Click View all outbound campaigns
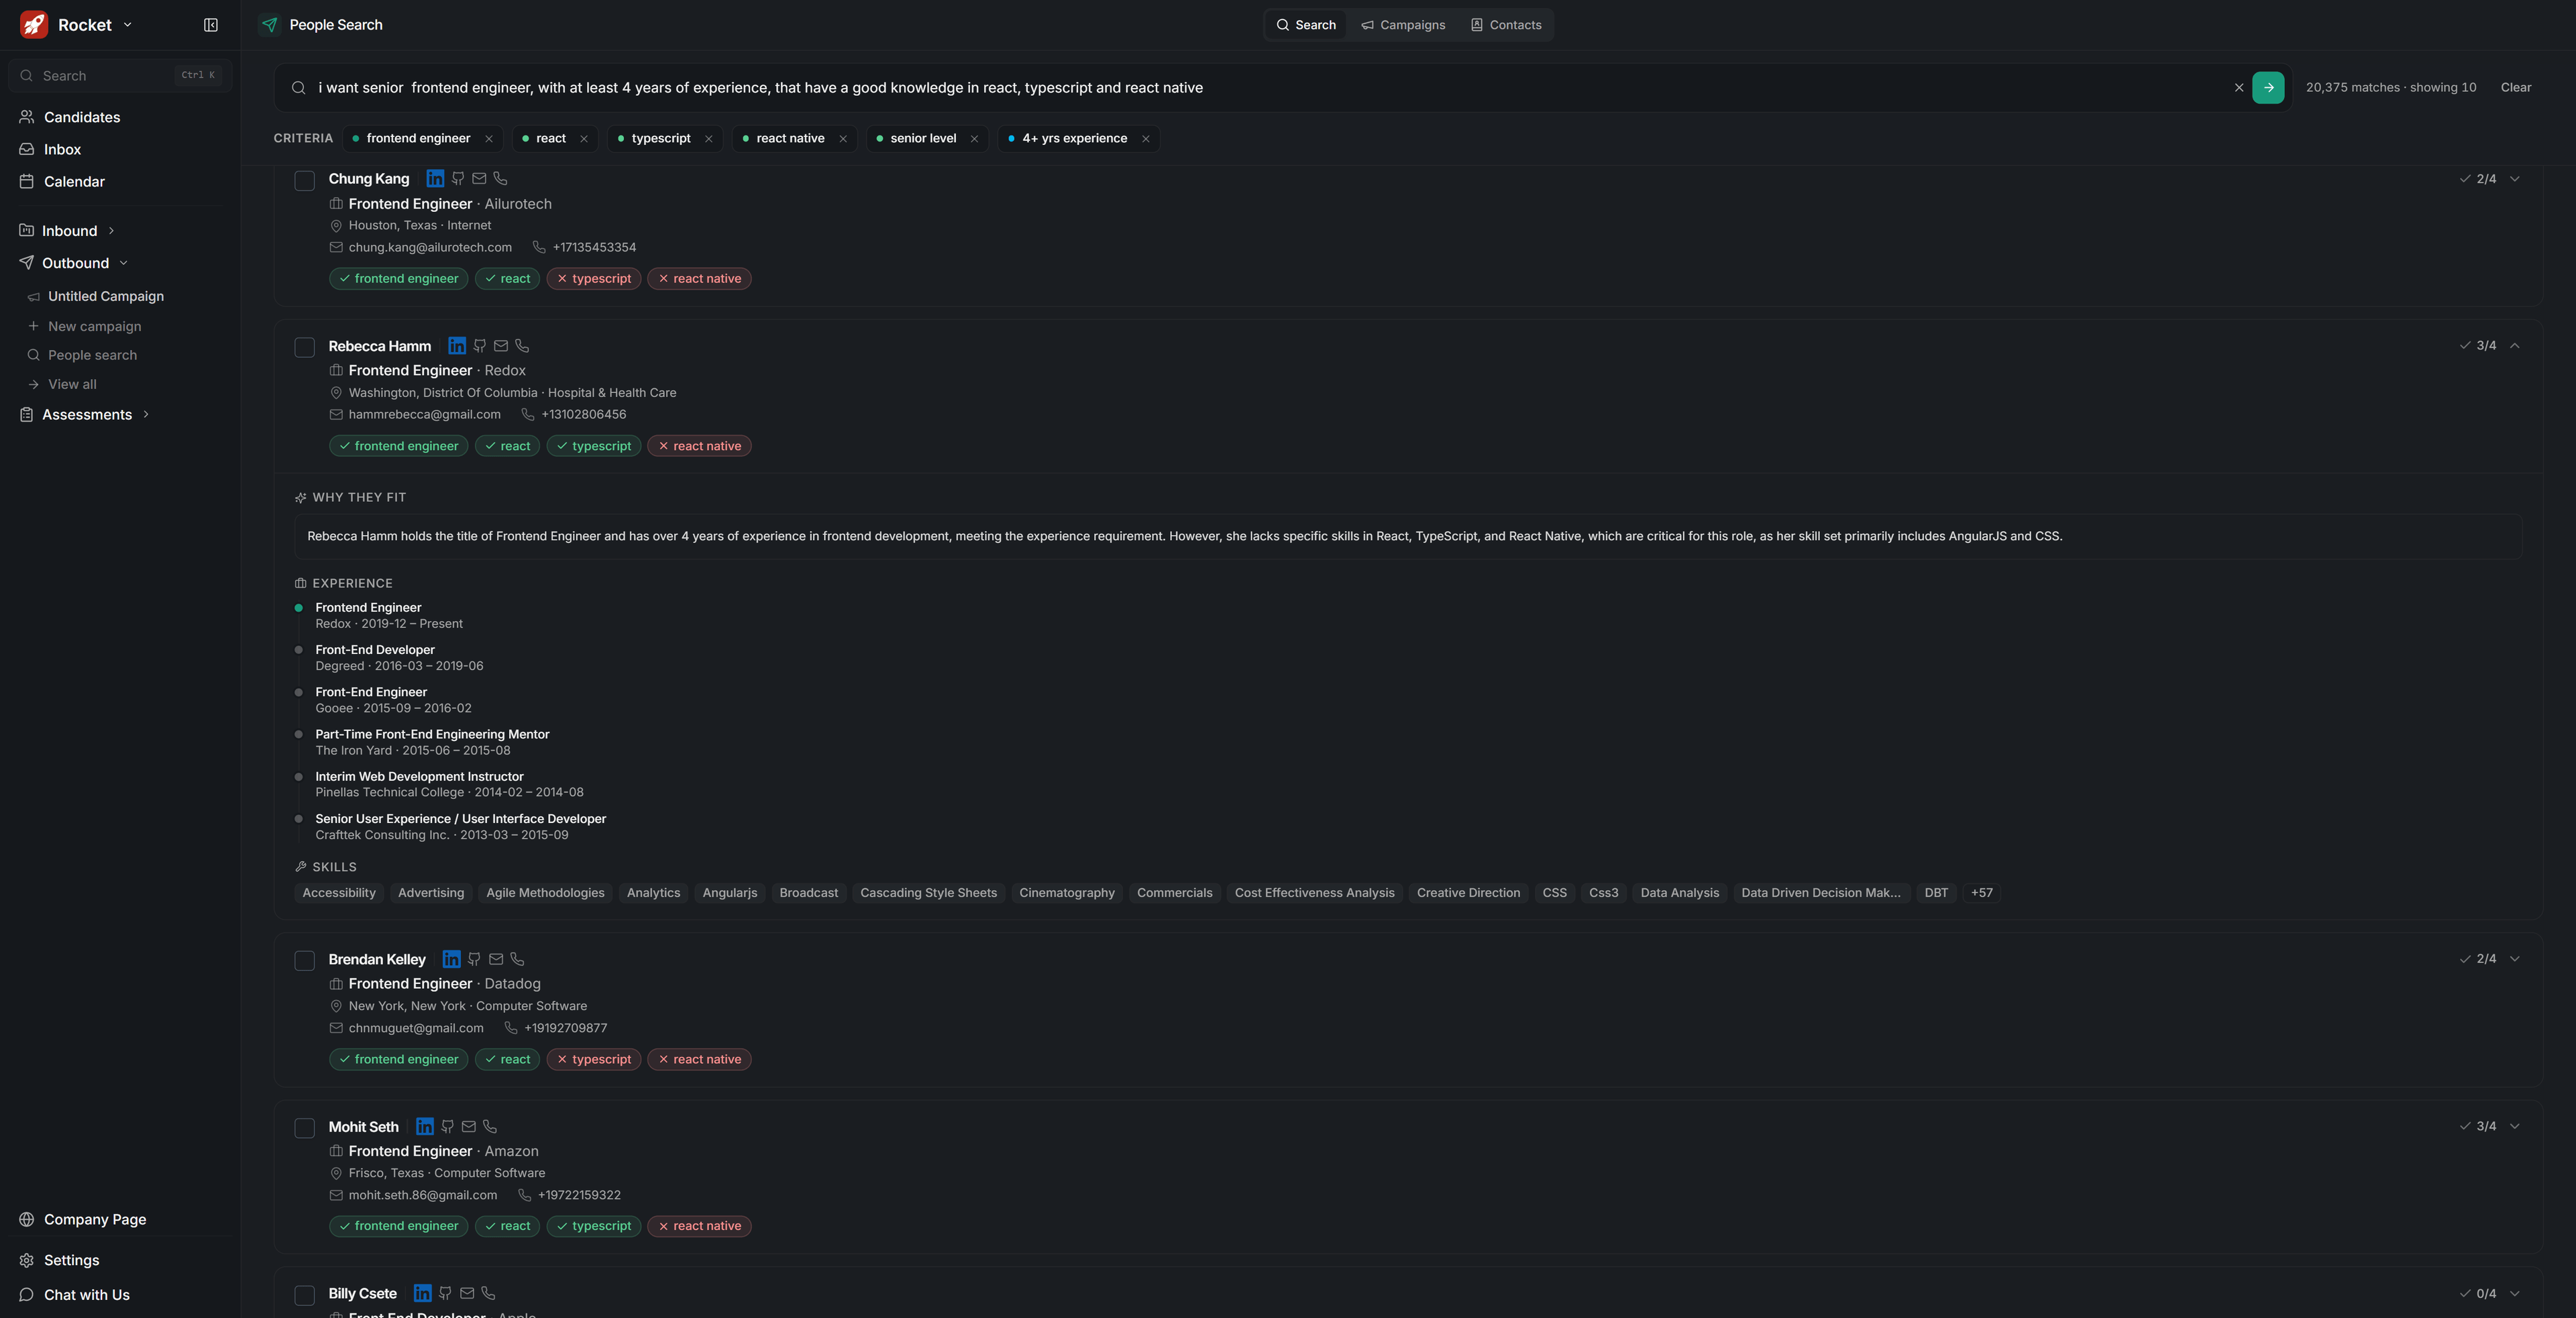2576x1318 pixels. coord(72,385)
